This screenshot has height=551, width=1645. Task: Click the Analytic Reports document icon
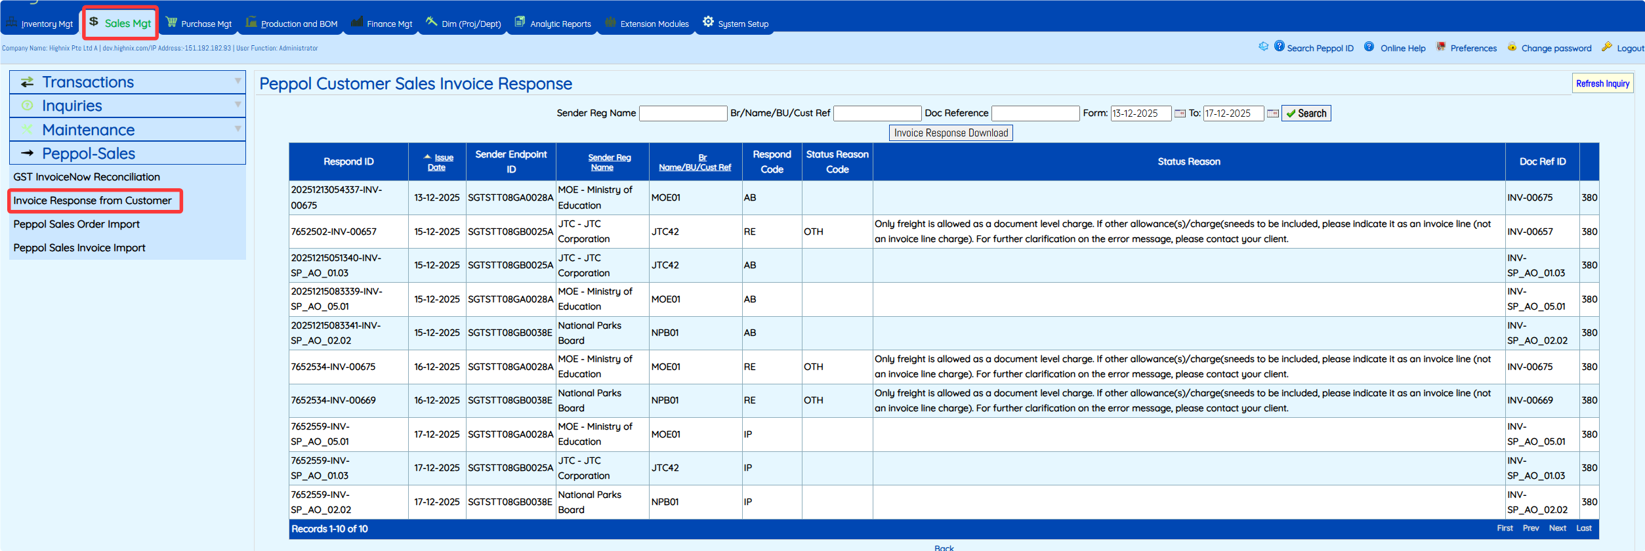click(x=520, y=22)
